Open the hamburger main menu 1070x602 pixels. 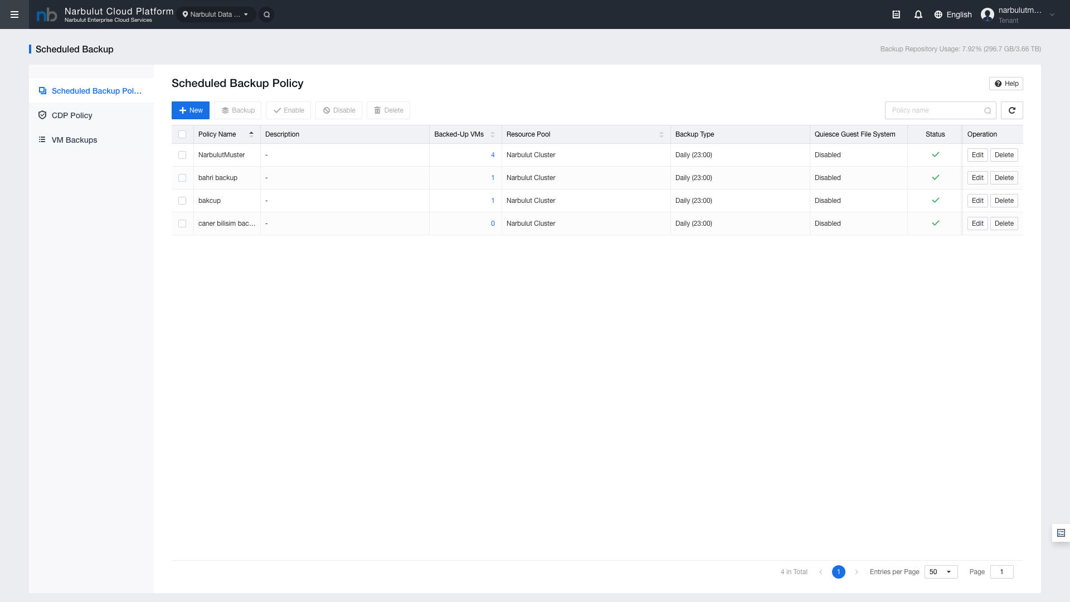14,14
